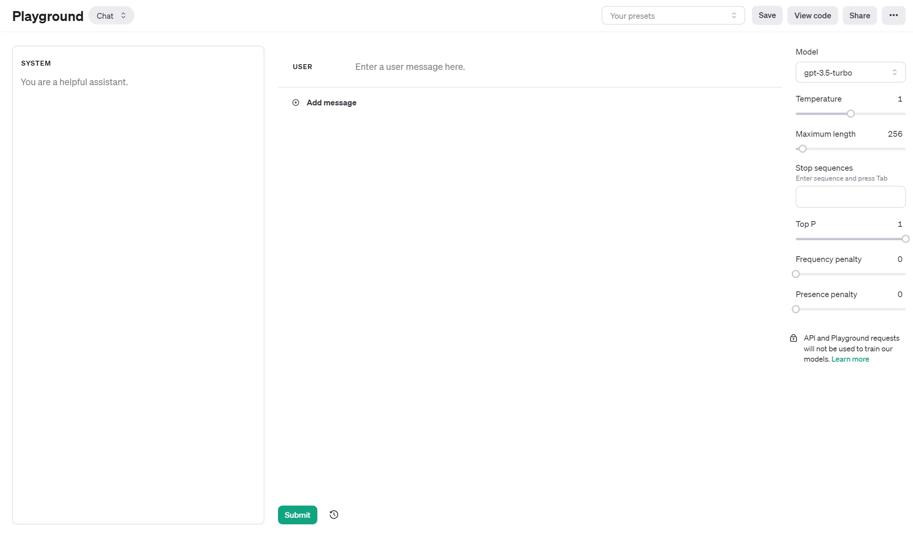Screen dimensions: 913x535
Task: Click the Chat tab selector chevron
Action: [x=124, y=15]
